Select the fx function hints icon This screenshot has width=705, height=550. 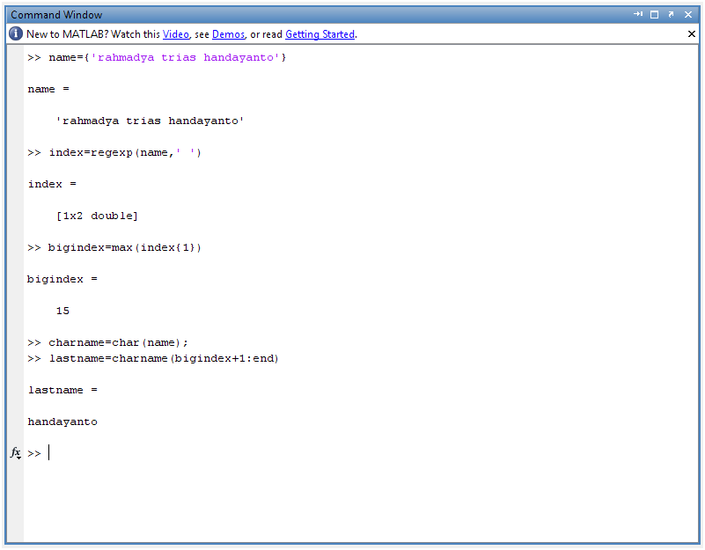click(14, 453)
